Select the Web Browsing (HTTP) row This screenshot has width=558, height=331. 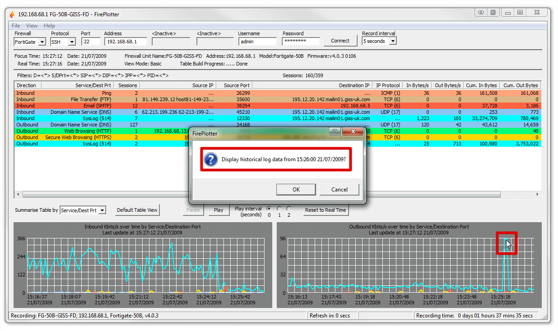pyautogui.click(x=278, y=131)
